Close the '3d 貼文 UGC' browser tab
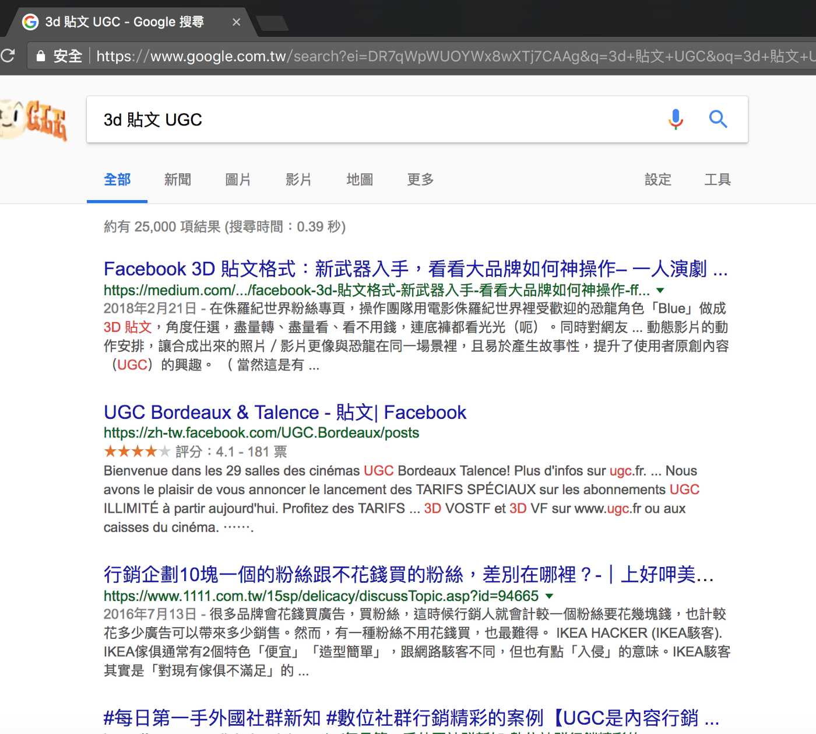Screen dimensions: 816x734 coord(236,22)
